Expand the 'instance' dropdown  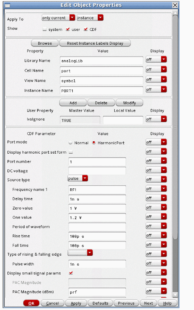[100, 18]
